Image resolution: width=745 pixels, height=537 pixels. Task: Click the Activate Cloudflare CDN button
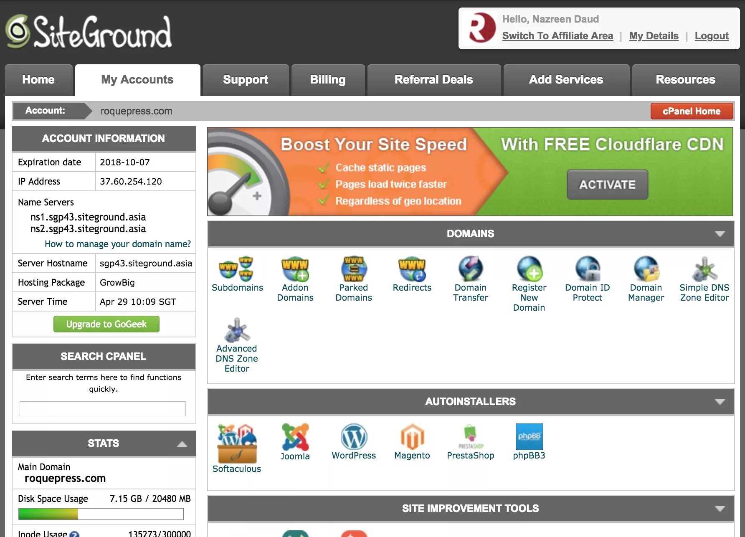coord(607,185)
